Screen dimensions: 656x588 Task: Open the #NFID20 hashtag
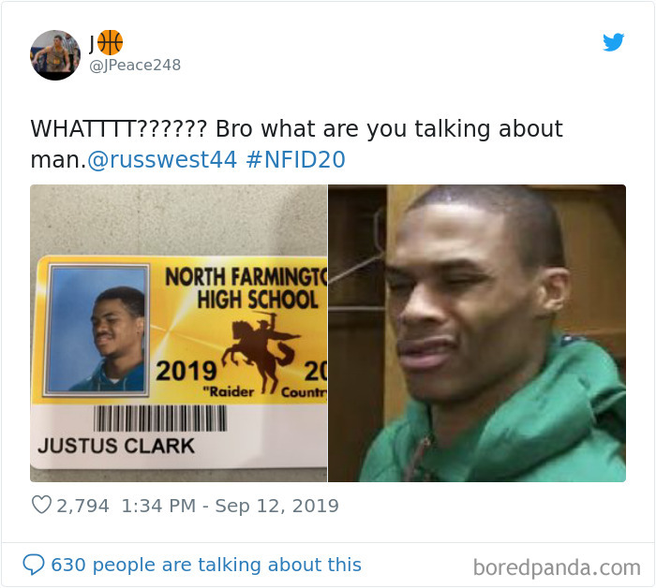point(296,160)
